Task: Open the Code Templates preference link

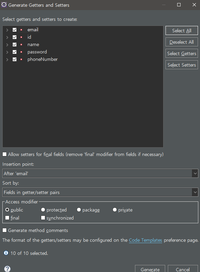Action: click(145, 240)
